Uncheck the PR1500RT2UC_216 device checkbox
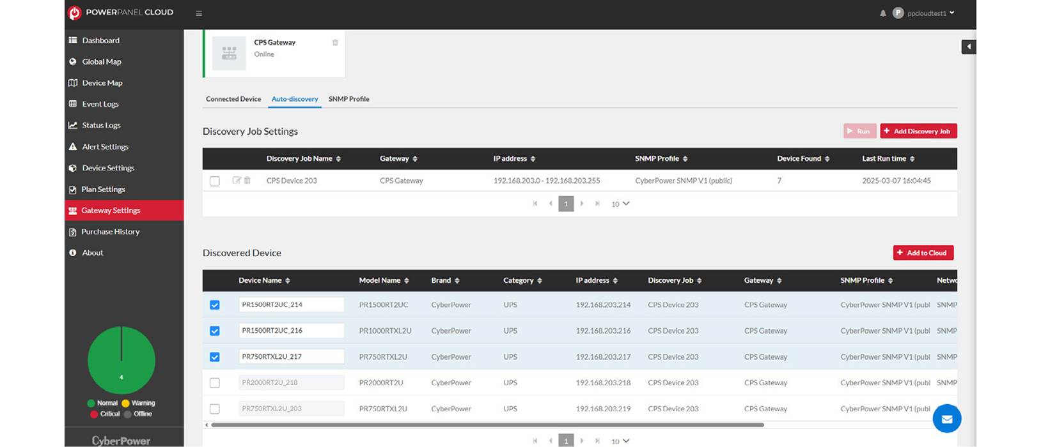The height and width of the screenshot is (447, 1041). (215, 331)
